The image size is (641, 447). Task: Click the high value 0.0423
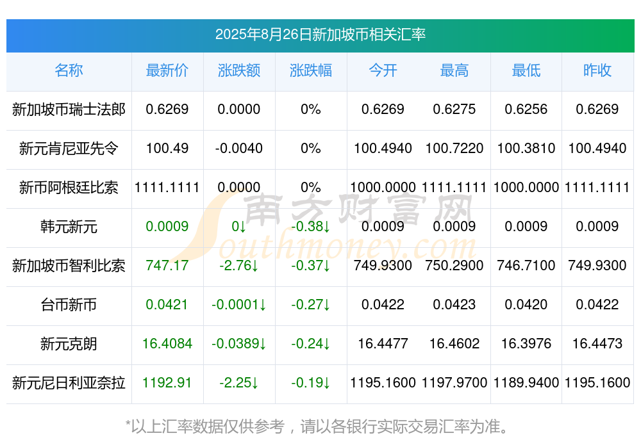coord(454,305)
